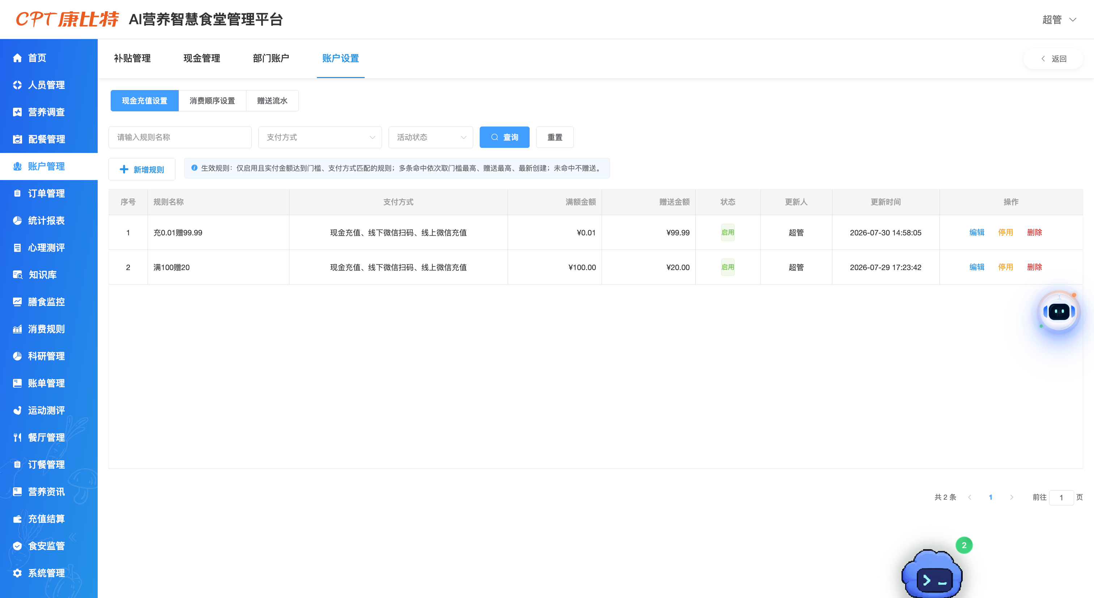Open the AI robot assistant icon
The image size is (1094, 598).
1059,312
